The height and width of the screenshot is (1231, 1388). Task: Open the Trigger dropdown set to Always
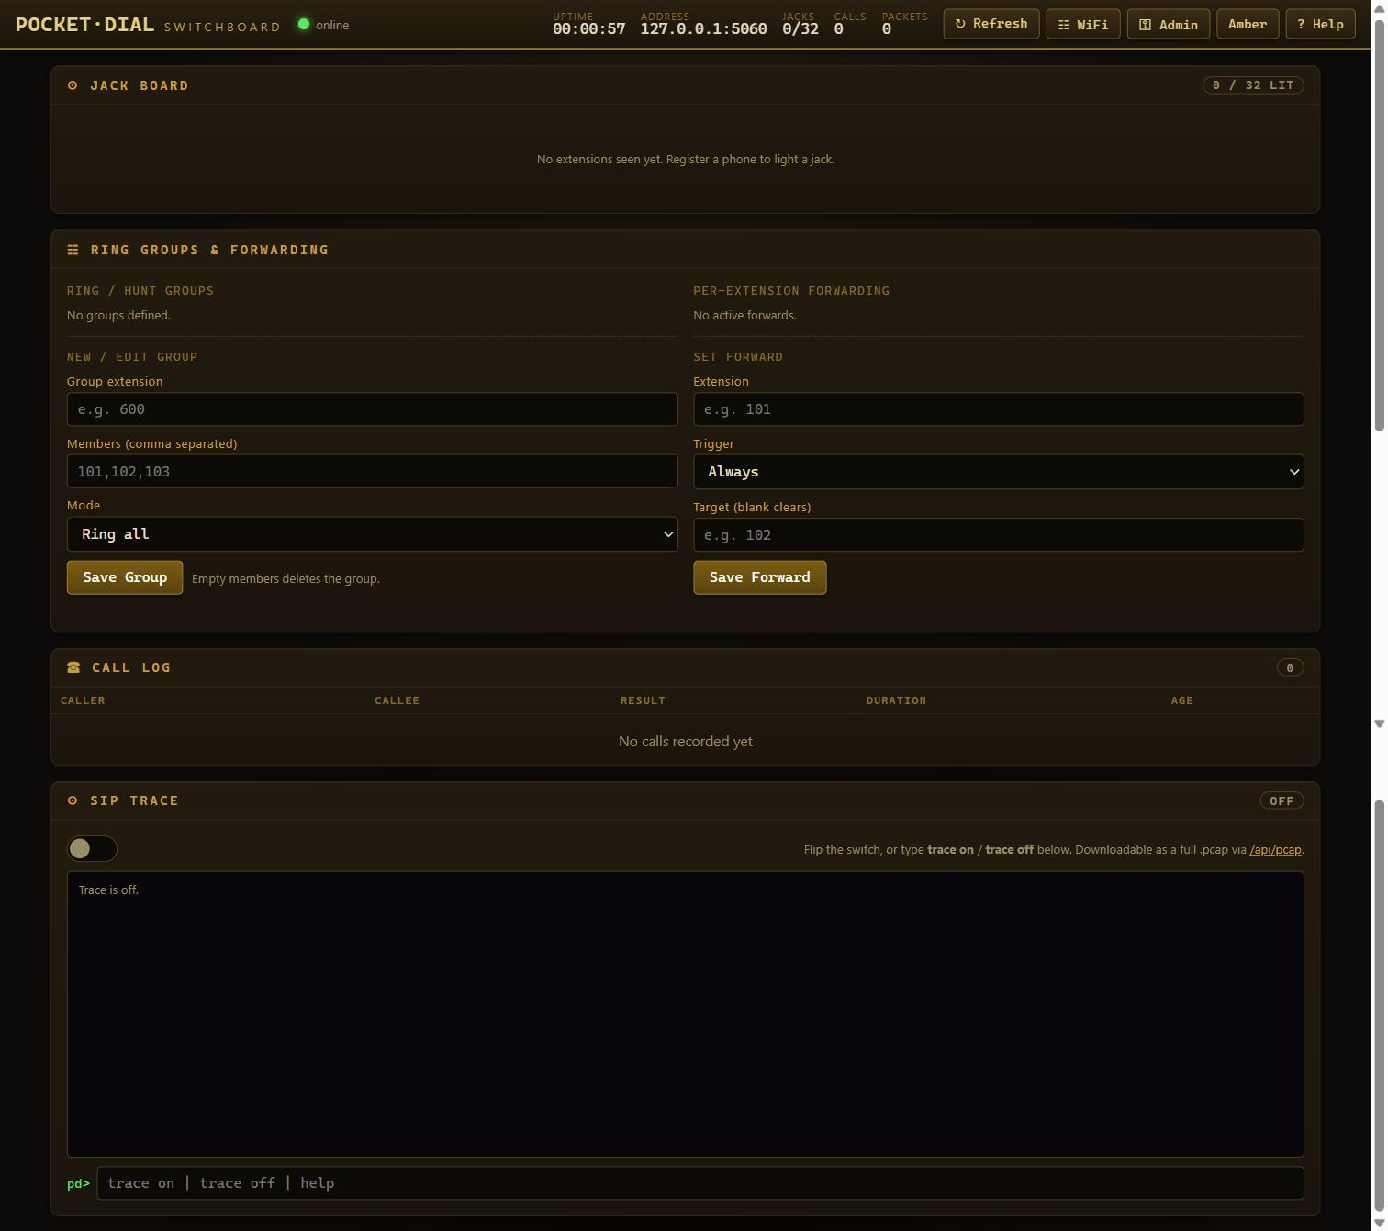point(998,472)
